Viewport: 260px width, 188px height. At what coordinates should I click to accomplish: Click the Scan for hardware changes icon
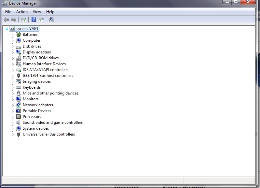(x=51, y=20)
